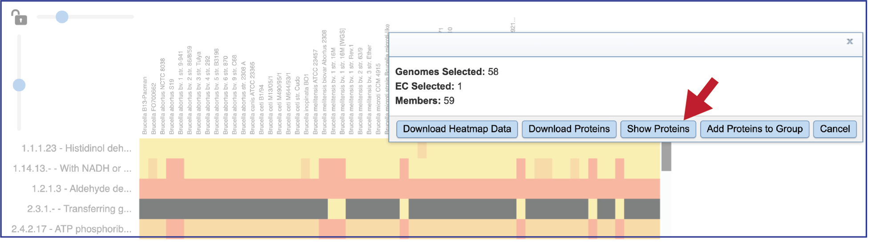This screenshot has height=244, width=871.
Task: Select row 1.1.1.23 Histidinol dehydrogenase label
Action: [77, 149]
